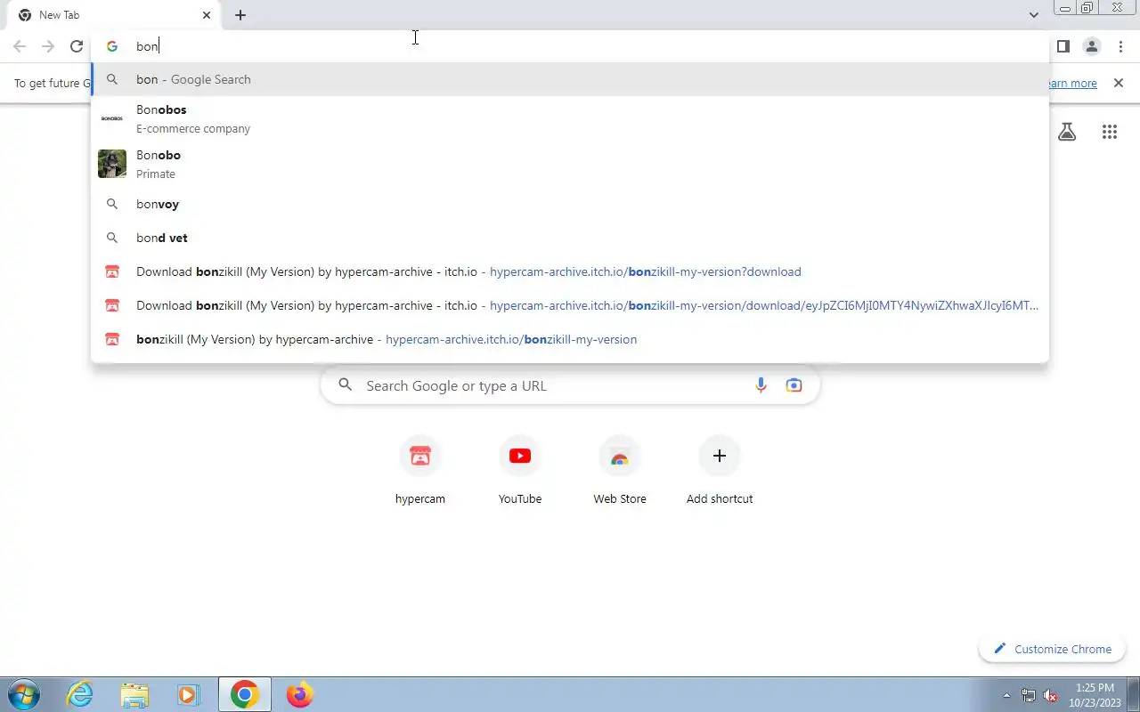Image resolution: width=1140 pixels, height=712 pixels.
Task: Open the Search Labs flask icon
Action: click(1067, 132)
